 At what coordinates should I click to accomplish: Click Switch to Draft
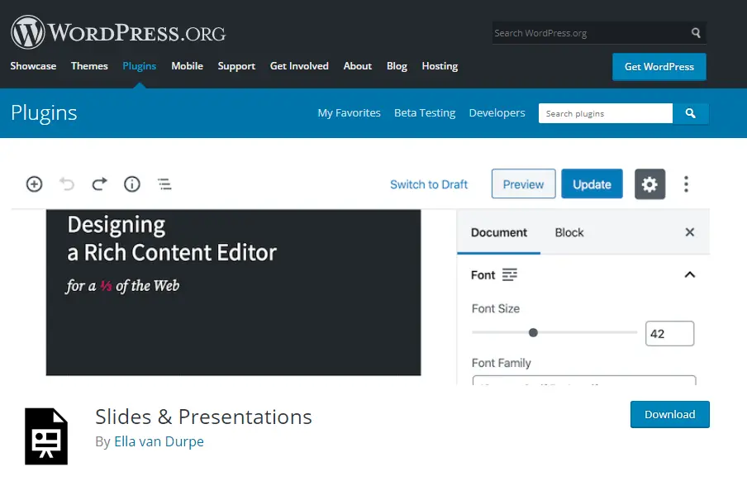[429, 184]
